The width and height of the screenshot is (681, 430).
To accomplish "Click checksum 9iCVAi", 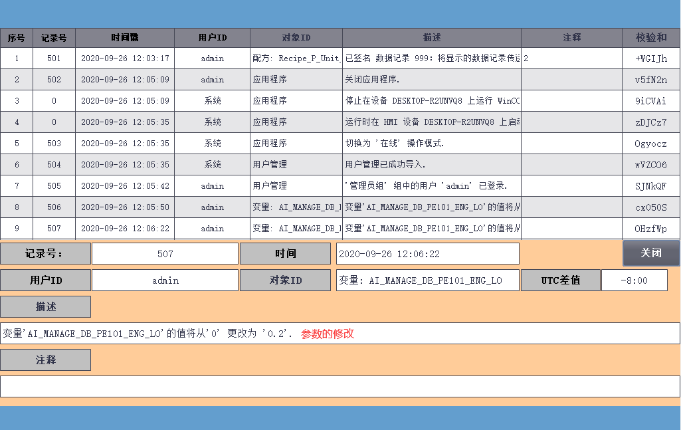I will (x=651, y=101).
